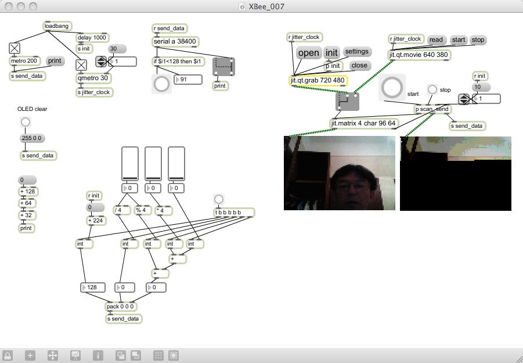Click the 10 message box under r init

click(481, 87)
